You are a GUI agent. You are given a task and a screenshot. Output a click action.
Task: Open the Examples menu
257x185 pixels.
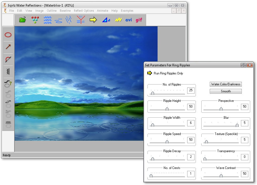tap(127, 11)
